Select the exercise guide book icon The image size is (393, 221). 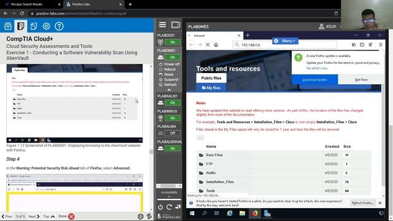coord(20,26)
